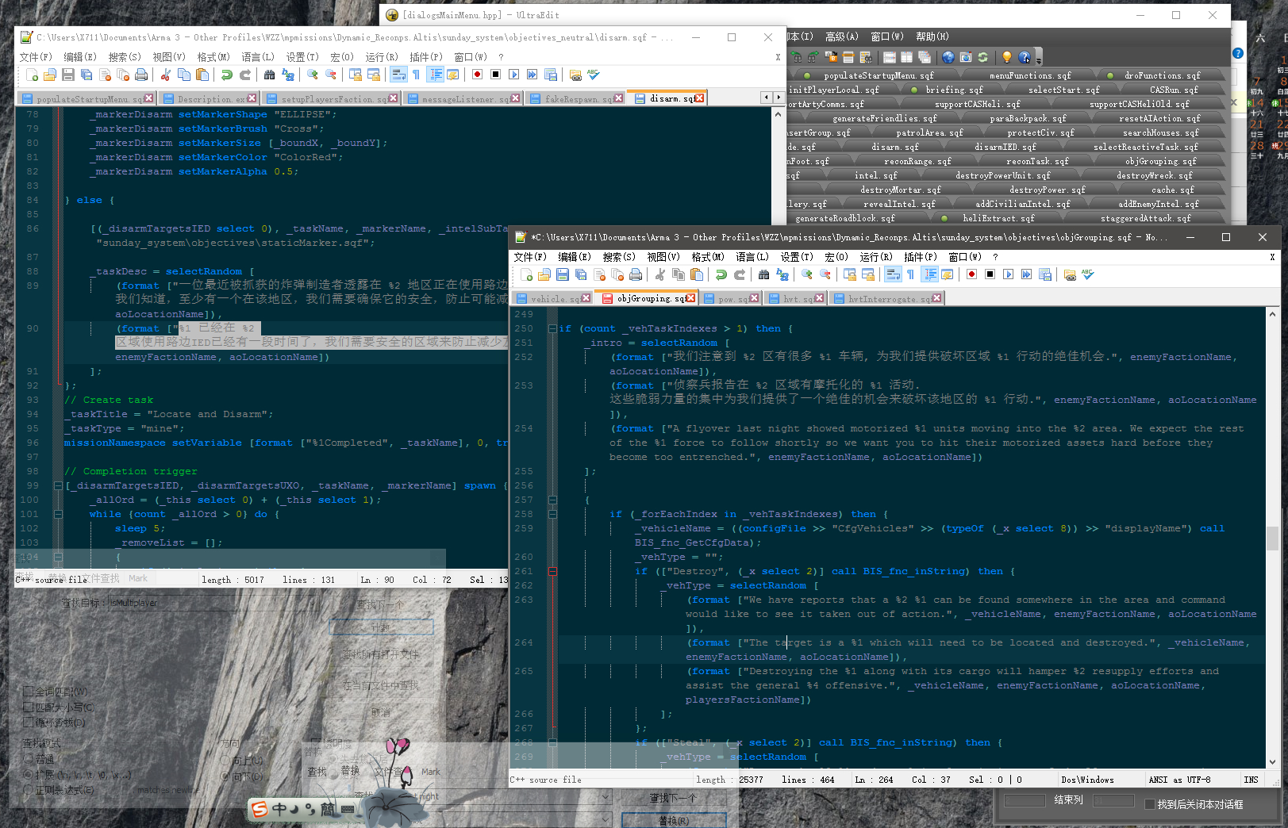
Task: Click the Save icon in objGrouping.sqf window
Action: tap(563, 274)
